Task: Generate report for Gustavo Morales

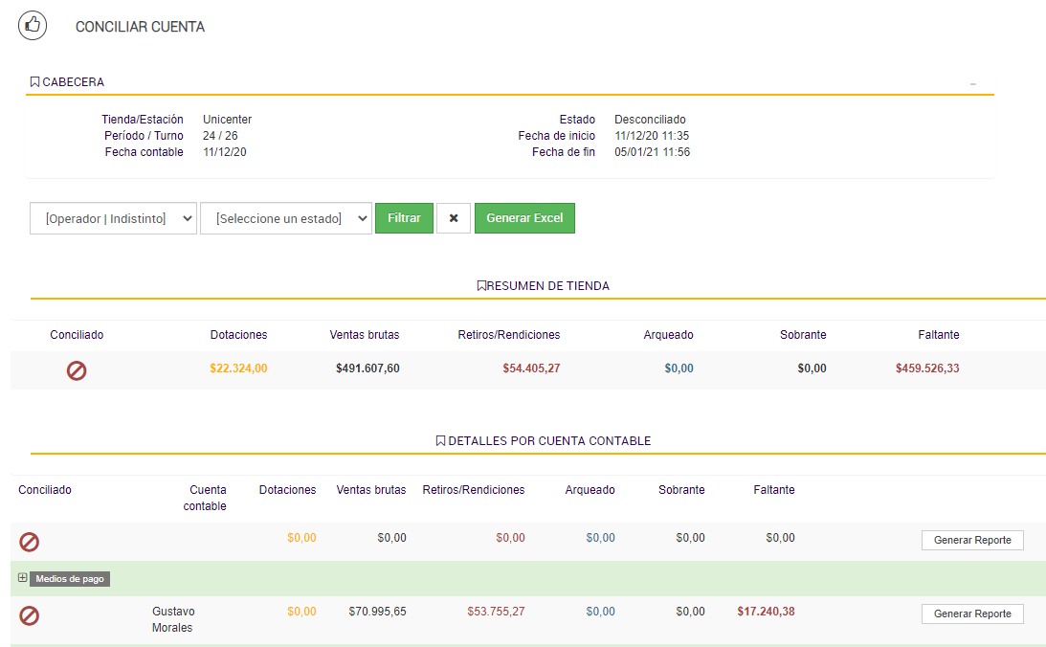Action: [x=971, y=614]
